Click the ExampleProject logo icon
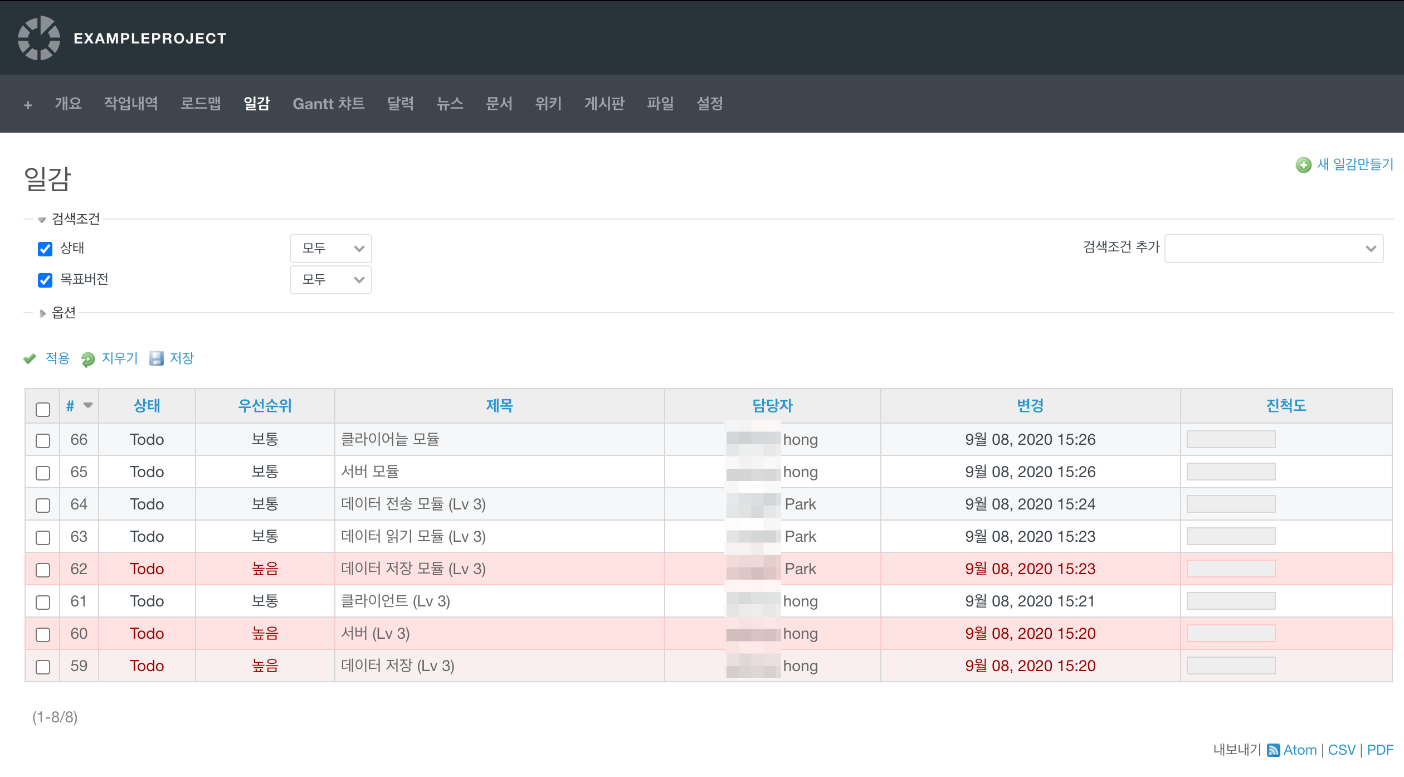Image resolution: width=1404 pixels, height=777 pixels. coord(38,38)
